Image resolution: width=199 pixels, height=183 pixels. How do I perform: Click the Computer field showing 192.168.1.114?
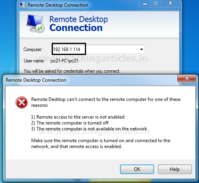pyautogui.click(x=98, y=49)
